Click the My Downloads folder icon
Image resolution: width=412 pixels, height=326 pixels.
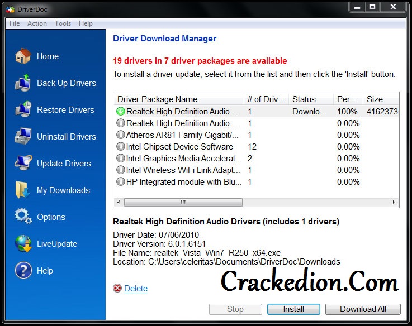point(22,190)
